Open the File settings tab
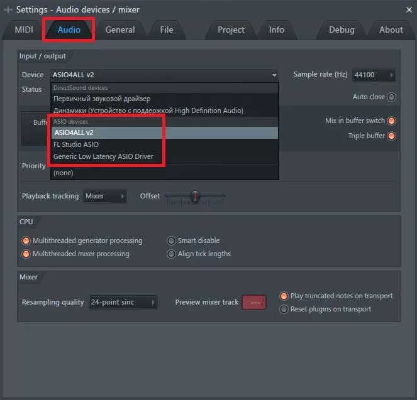This screenshot has width=417, height=400. [167, 30]
